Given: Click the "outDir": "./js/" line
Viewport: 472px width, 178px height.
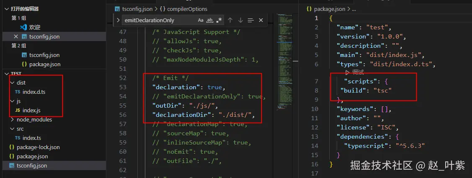Looking at the screenshot, I should point(185,106).
